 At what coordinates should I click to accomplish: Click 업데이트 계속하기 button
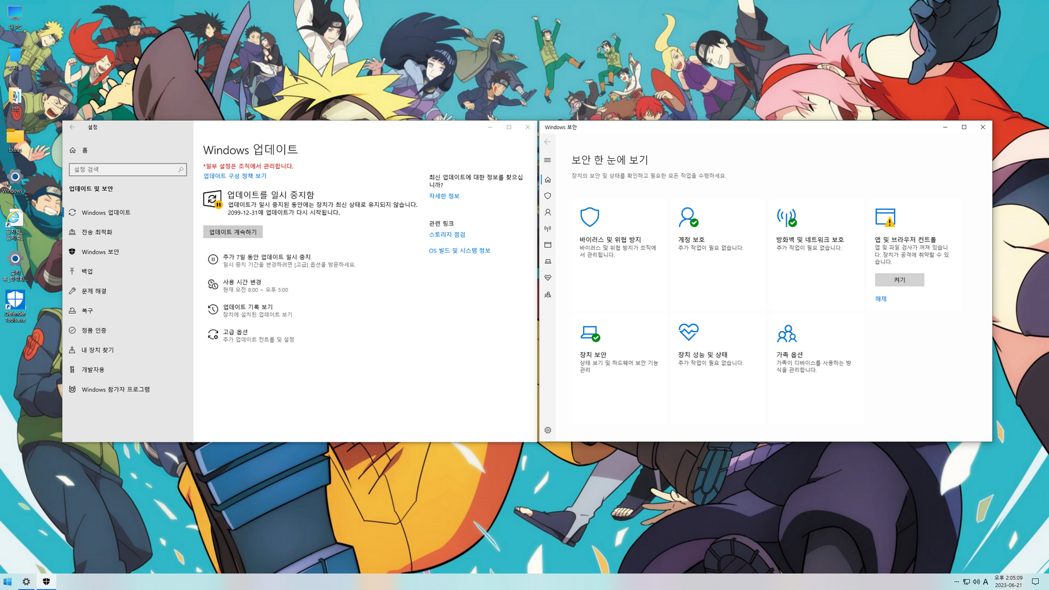coord(233,232)
